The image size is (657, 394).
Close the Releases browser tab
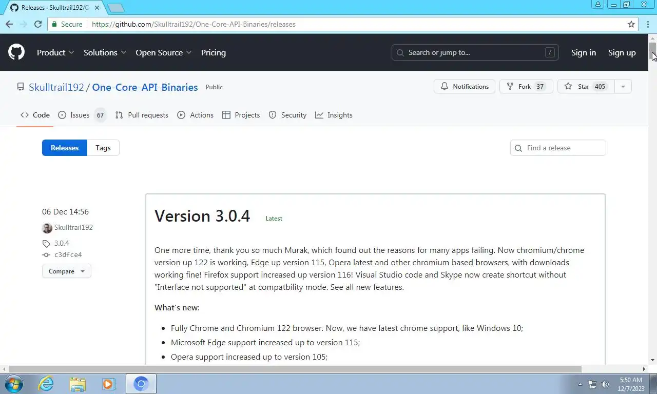pos(97,8)
